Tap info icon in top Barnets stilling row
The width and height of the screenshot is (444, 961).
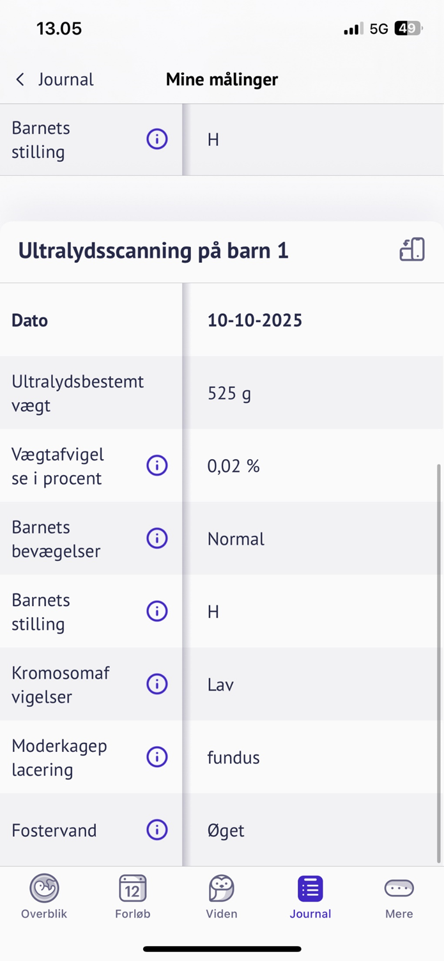pyautogui.click(x=157, y=139)
